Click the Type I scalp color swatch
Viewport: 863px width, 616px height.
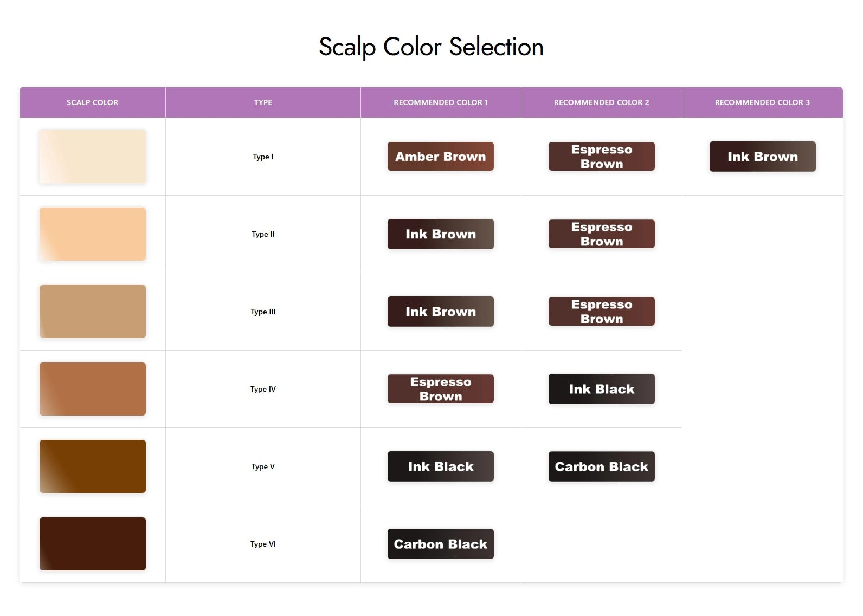click(93, 157)
